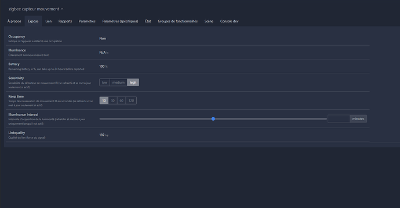
Task: Choose high sensitivity option
Action: 133,83
